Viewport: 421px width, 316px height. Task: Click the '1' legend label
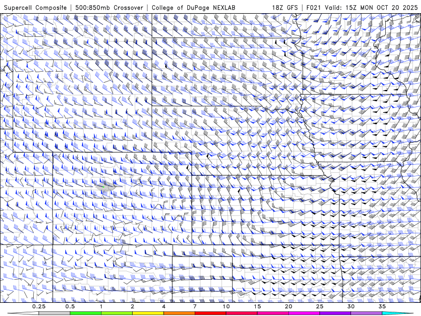101,307
